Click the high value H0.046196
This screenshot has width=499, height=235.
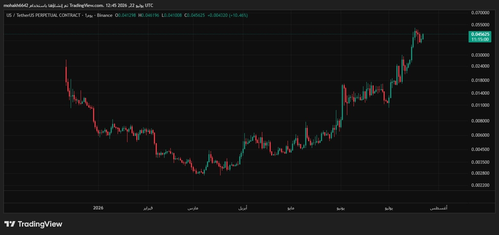click(x=148, y=15)
